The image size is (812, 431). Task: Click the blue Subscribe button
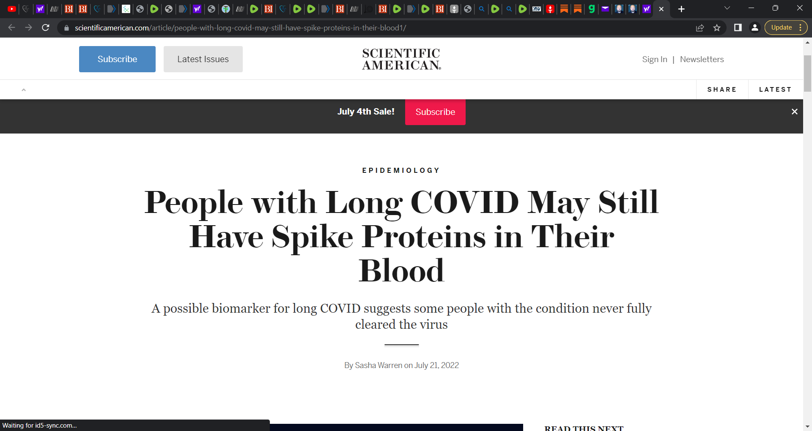pyautogui.click(x=117, y=59)
